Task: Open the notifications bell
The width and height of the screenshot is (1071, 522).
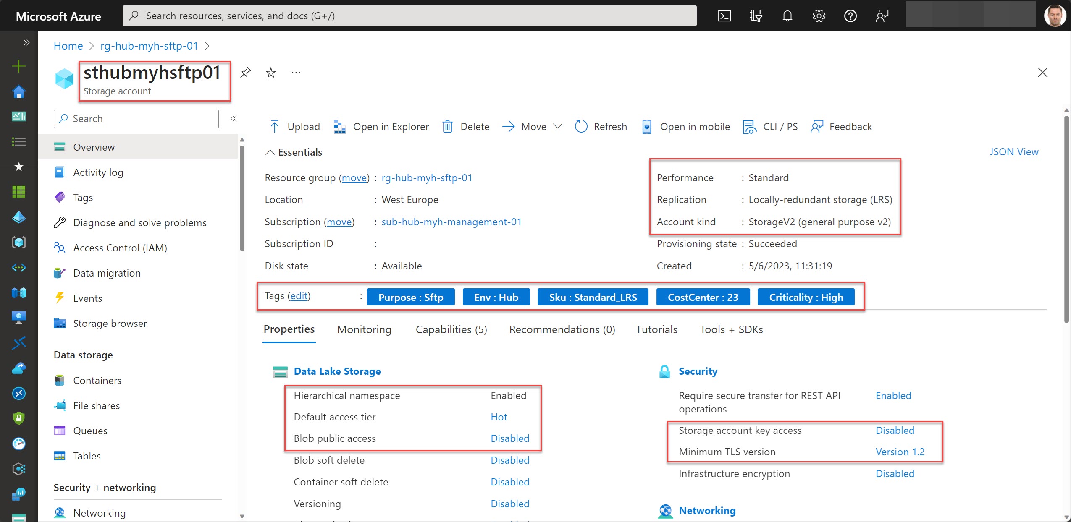Action: [787, 16]
